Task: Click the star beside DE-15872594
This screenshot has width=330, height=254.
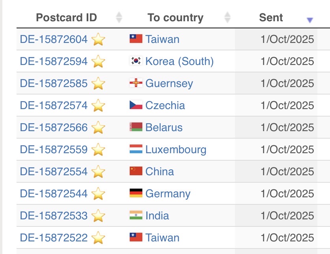Action: [x=98, y=61]
